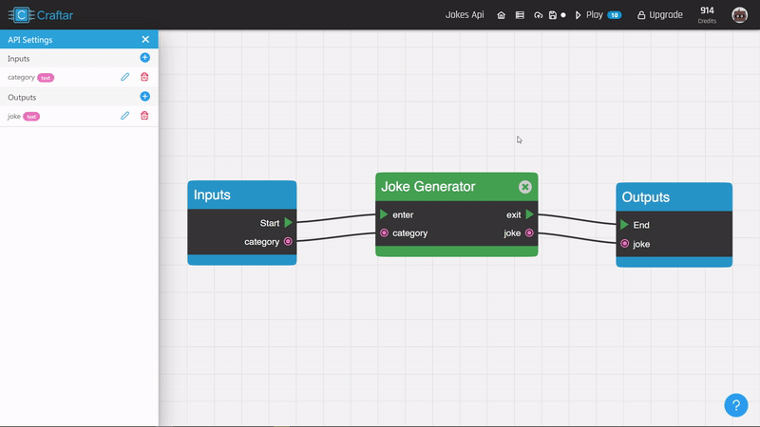
Task: Select the Outputs node title
Action: point(646,197)
